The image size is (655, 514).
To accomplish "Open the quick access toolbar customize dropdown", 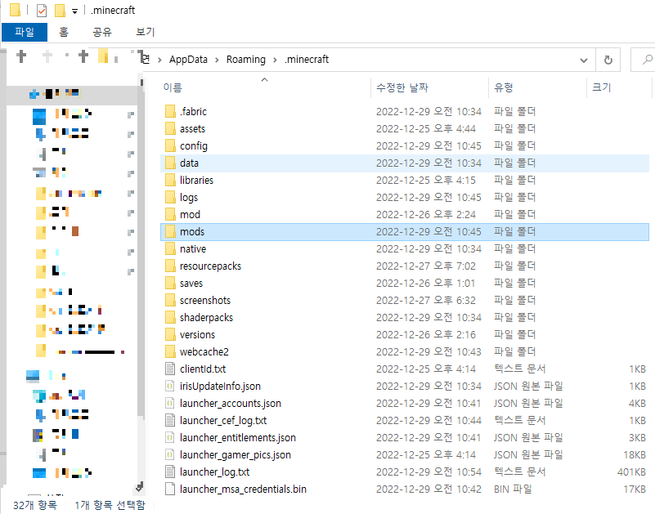I will point(74,11).
